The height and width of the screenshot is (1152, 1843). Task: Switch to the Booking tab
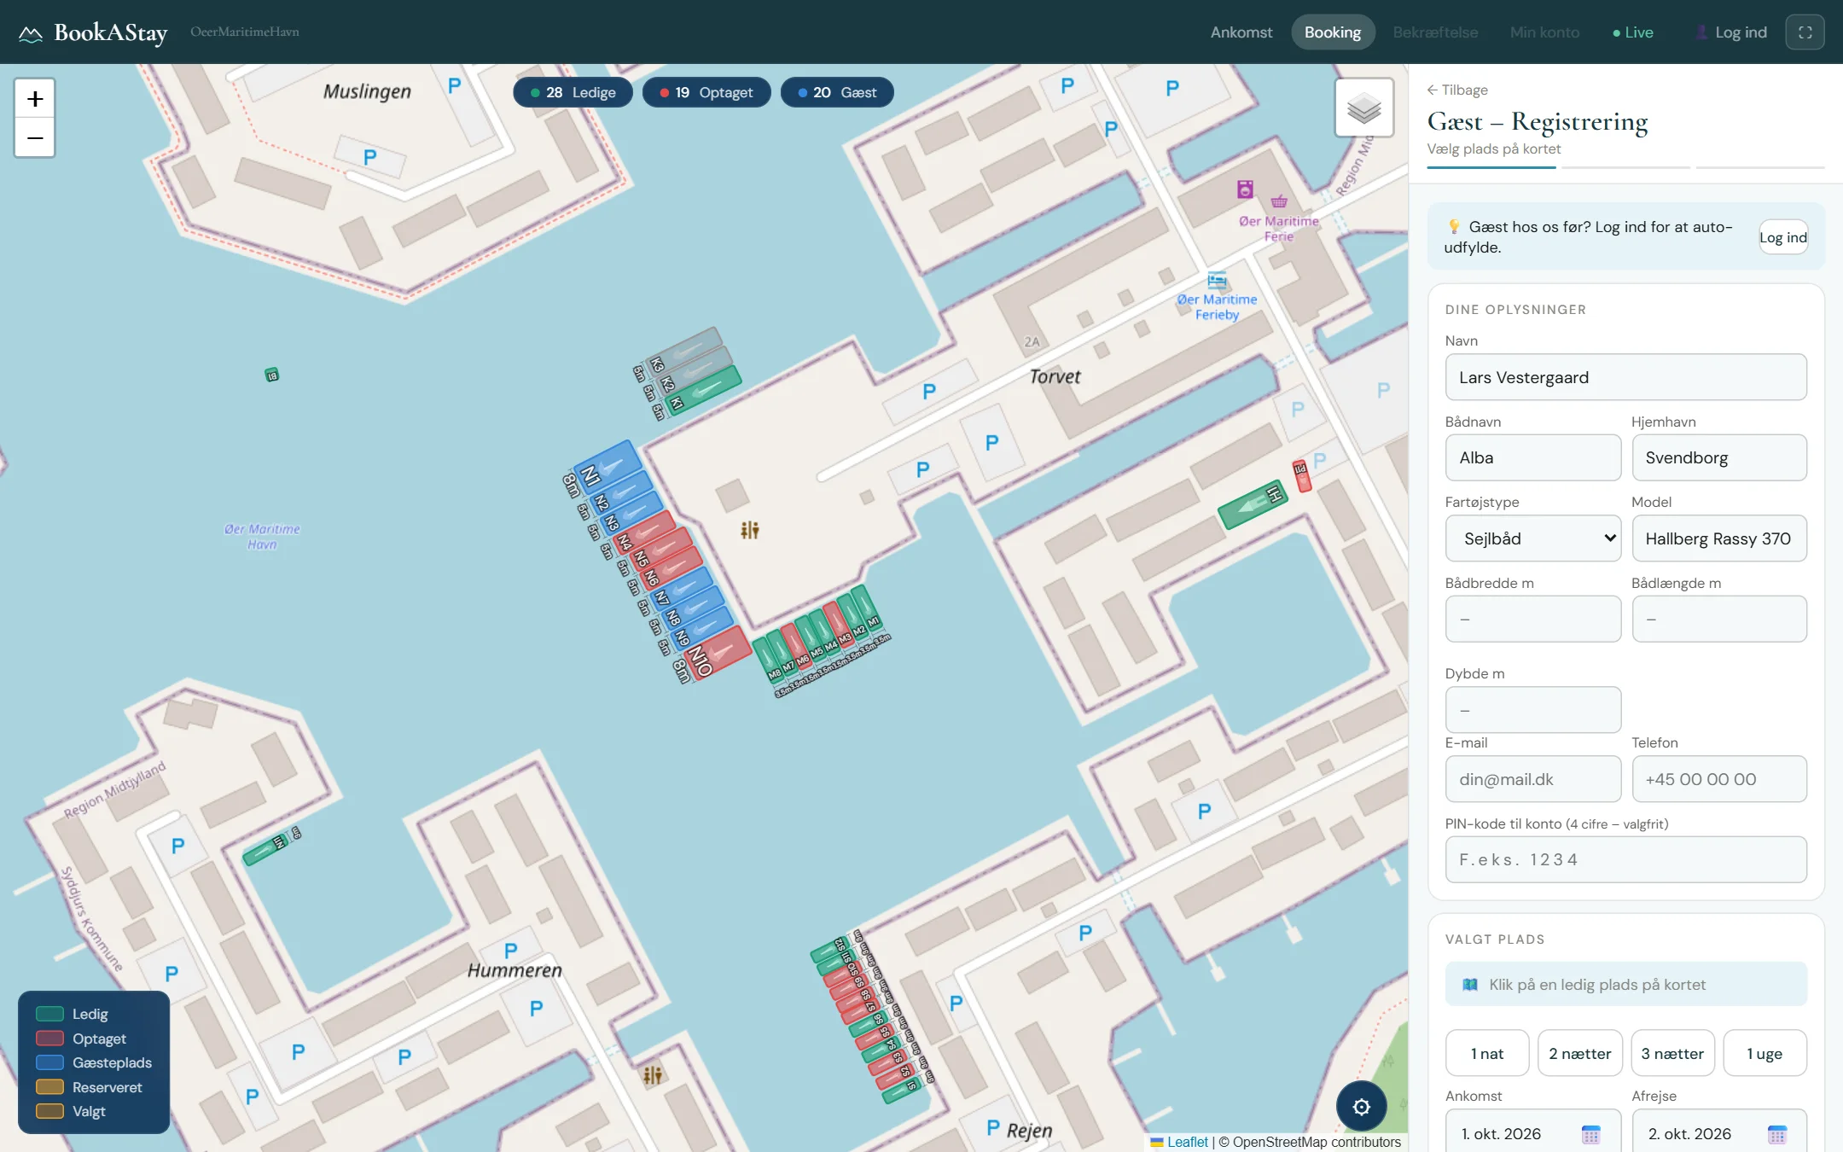pos(1333,32)
